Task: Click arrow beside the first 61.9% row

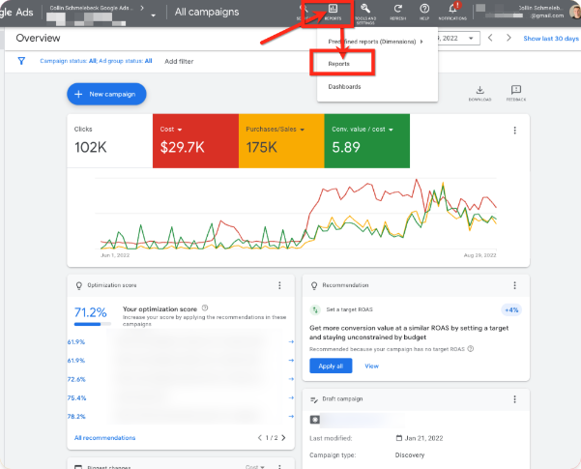Action: (291, 341)
